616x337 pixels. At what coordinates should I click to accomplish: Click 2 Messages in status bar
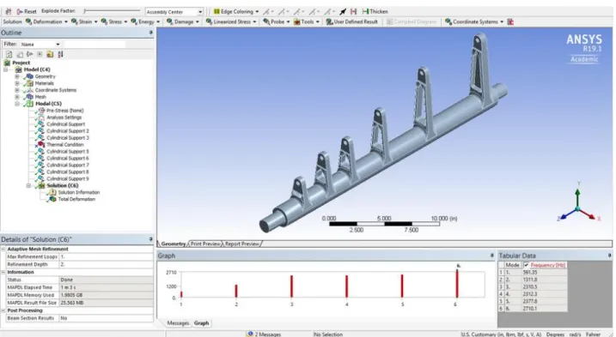click(265, 334)
